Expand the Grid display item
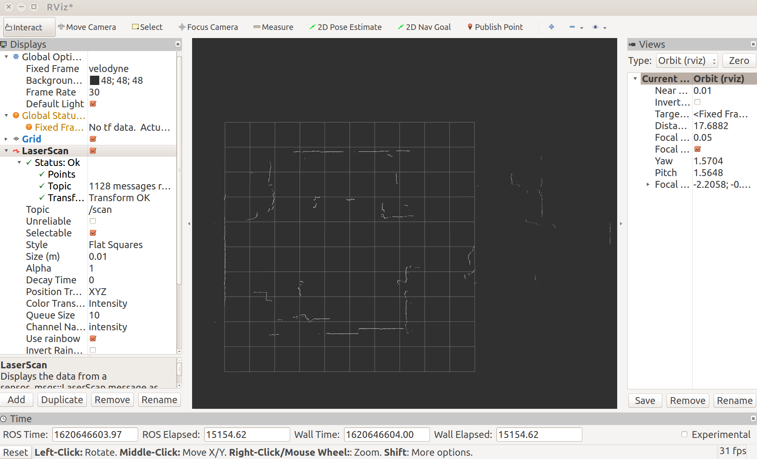 tap(6, 139)
